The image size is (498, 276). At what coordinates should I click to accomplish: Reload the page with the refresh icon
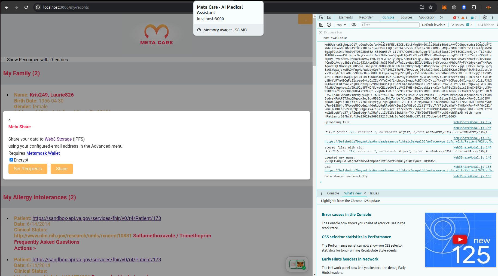(26, 7)
